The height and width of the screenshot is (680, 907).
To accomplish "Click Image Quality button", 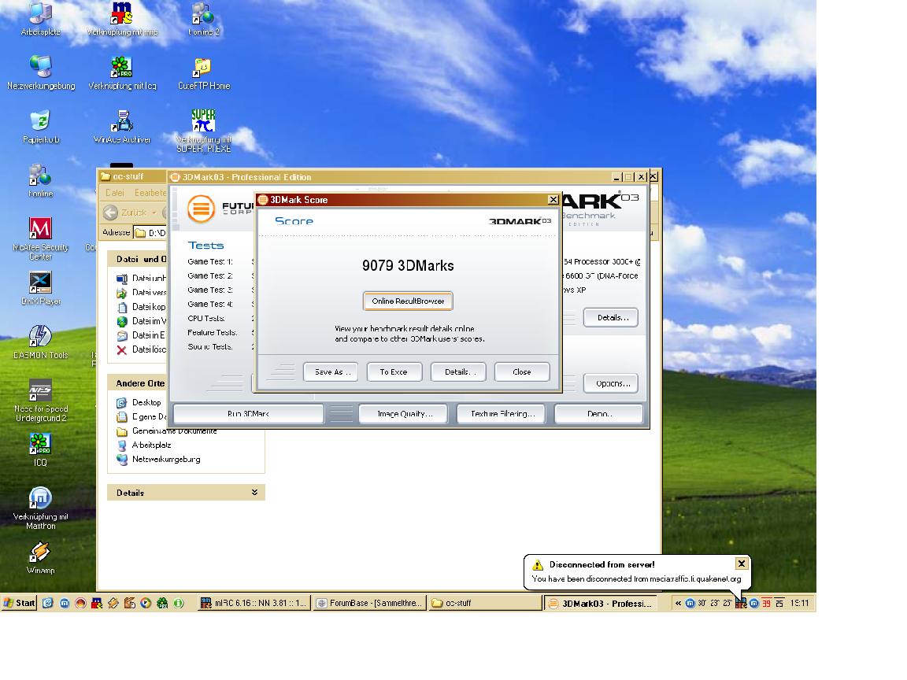I will click(x=404, y=413).
